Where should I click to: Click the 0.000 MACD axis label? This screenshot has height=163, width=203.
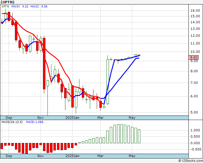point(195,143)
